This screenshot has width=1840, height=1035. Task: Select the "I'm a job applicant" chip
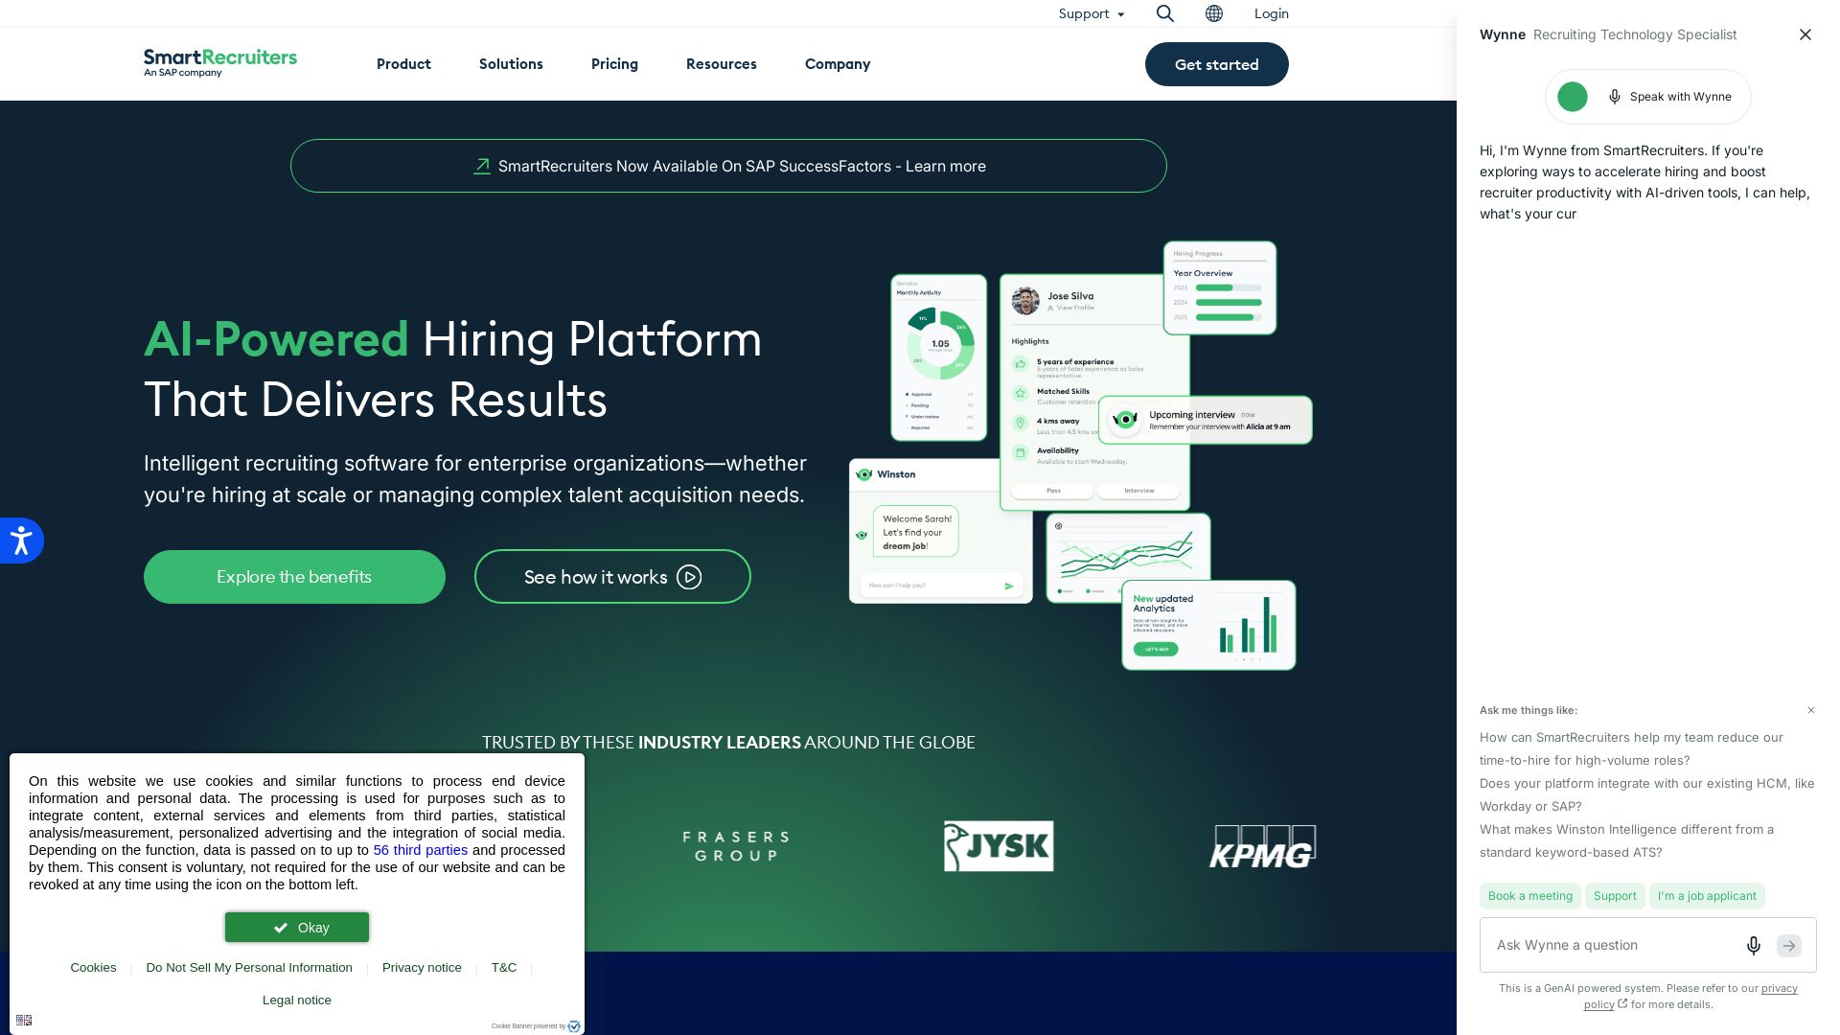[x=1707, y=896]
